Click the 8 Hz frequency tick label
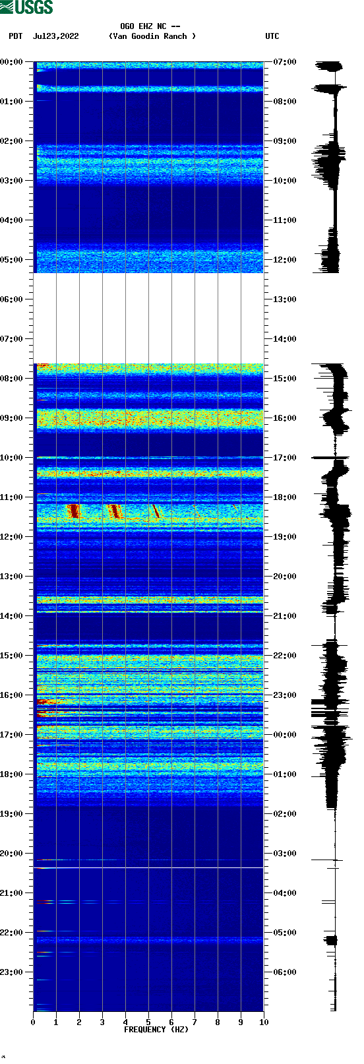 tap(218, 1022)
